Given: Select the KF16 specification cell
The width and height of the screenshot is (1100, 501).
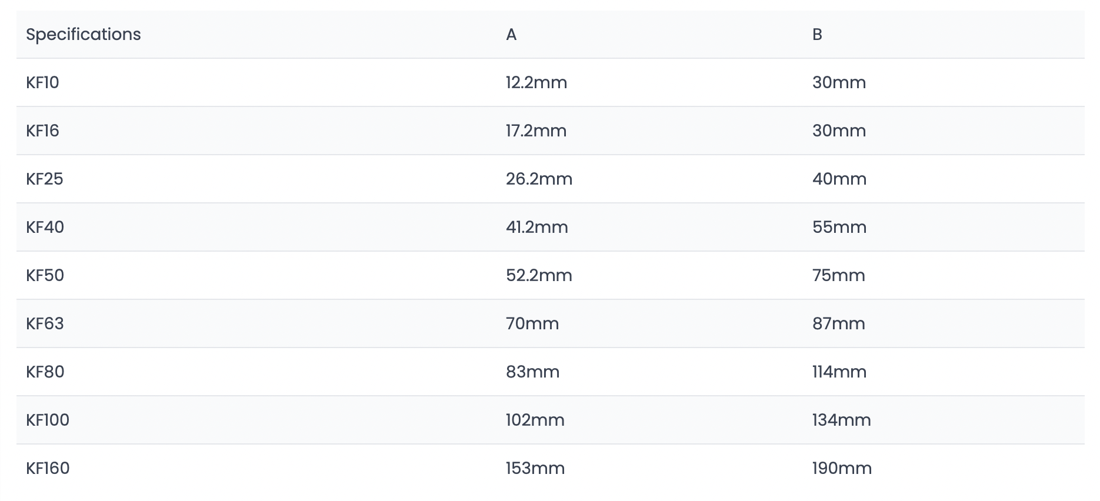Looking at the screenshot, I should [42, 131].
